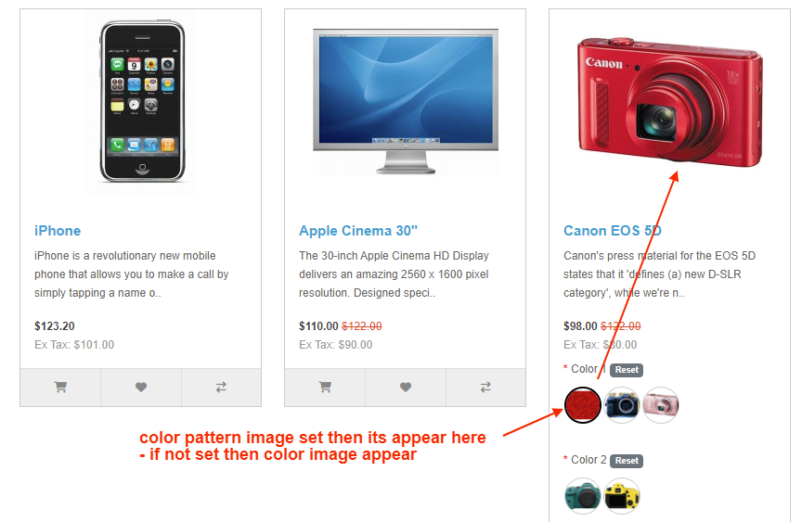Add iPhone to cart using cart icon
802x522 pixels.
(x=60, y=388)
